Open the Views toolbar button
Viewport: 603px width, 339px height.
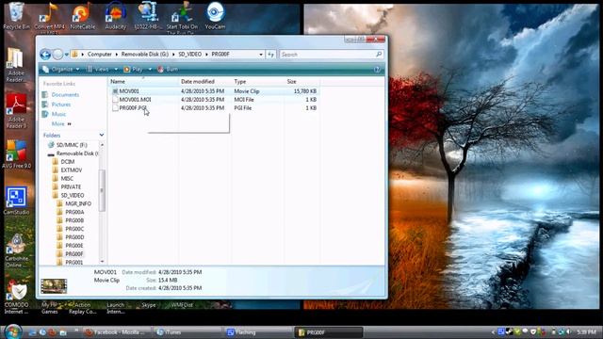[x=98, y=69]
